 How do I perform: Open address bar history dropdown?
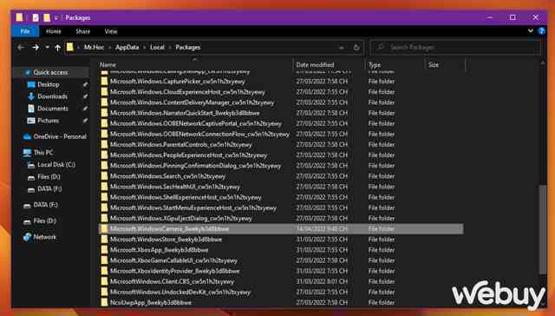point(341,48)
